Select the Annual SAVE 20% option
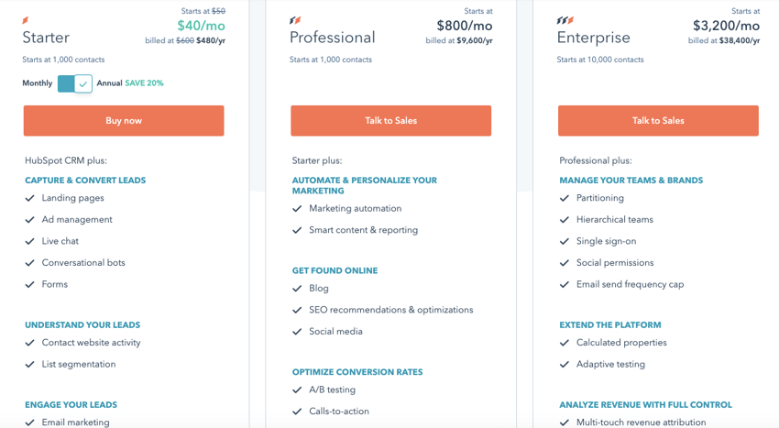This screenshot has height=428, width=779. tap(130, 83)
